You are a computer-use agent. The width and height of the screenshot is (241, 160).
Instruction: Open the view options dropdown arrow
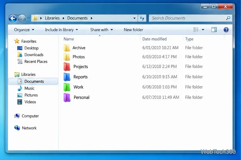[203, 30]
